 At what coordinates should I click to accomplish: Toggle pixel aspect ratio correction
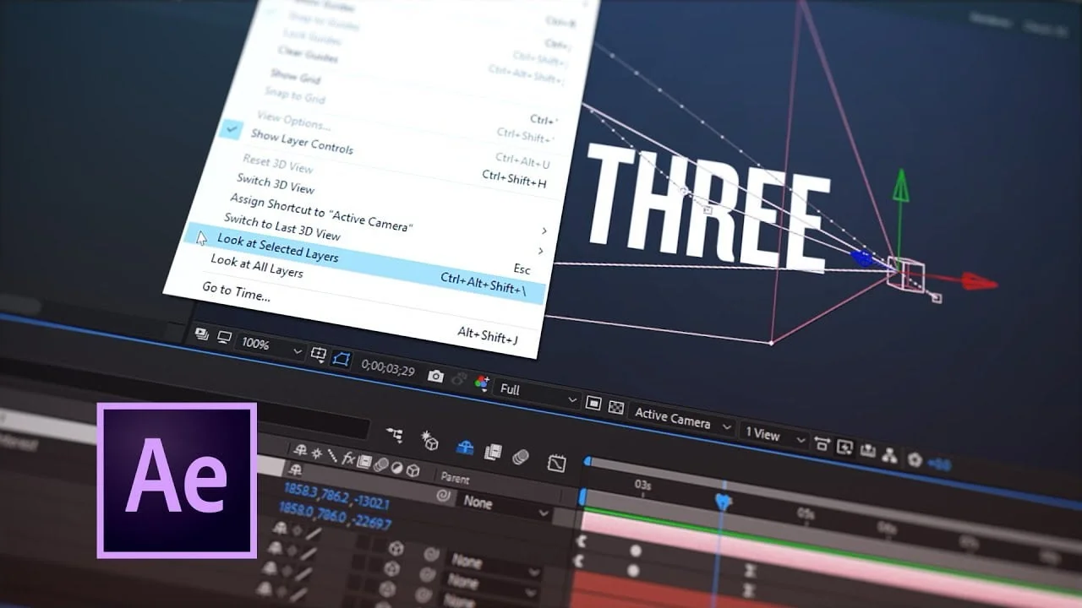click(x=822, y=443)
